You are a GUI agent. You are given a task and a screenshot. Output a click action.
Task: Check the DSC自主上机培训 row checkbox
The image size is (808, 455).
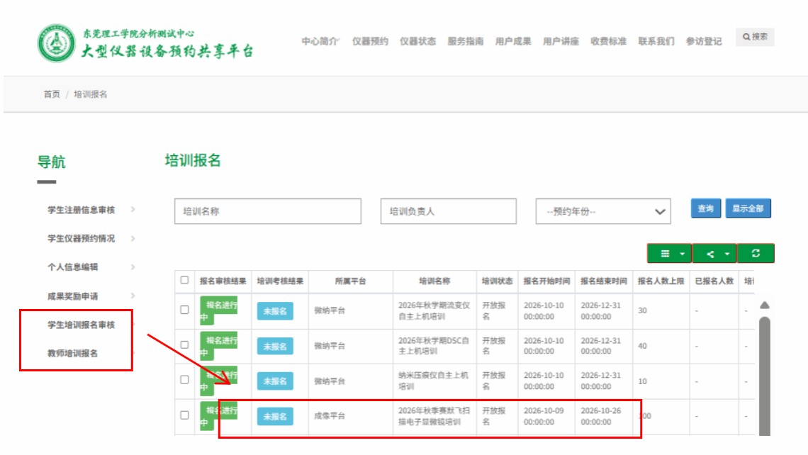pyautogui.click(x=184, y=344)
